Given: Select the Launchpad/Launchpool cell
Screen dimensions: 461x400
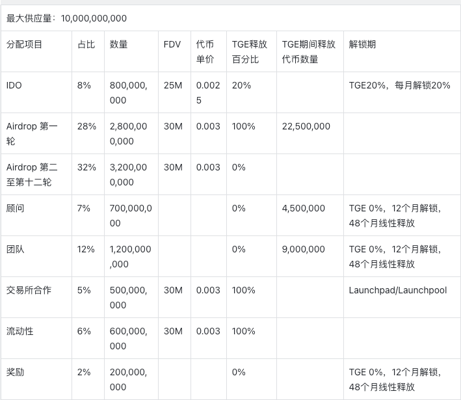Looking at the screenshot, I should click(397, 290).
